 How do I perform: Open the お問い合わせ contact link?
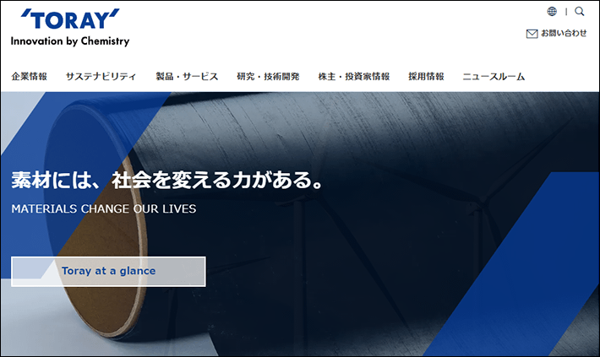(564, 34)
